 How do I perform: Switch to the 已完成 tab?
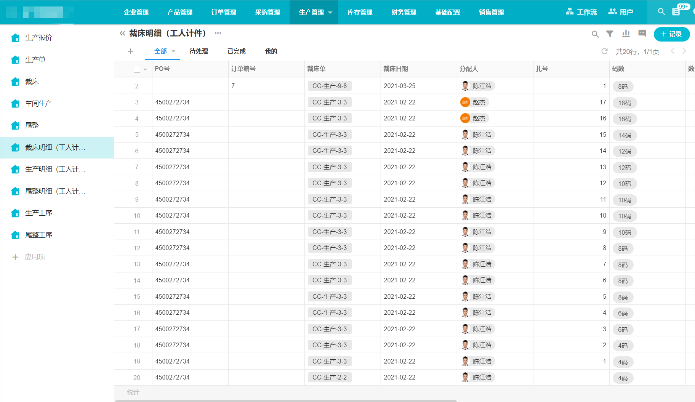tap(236, 51)
